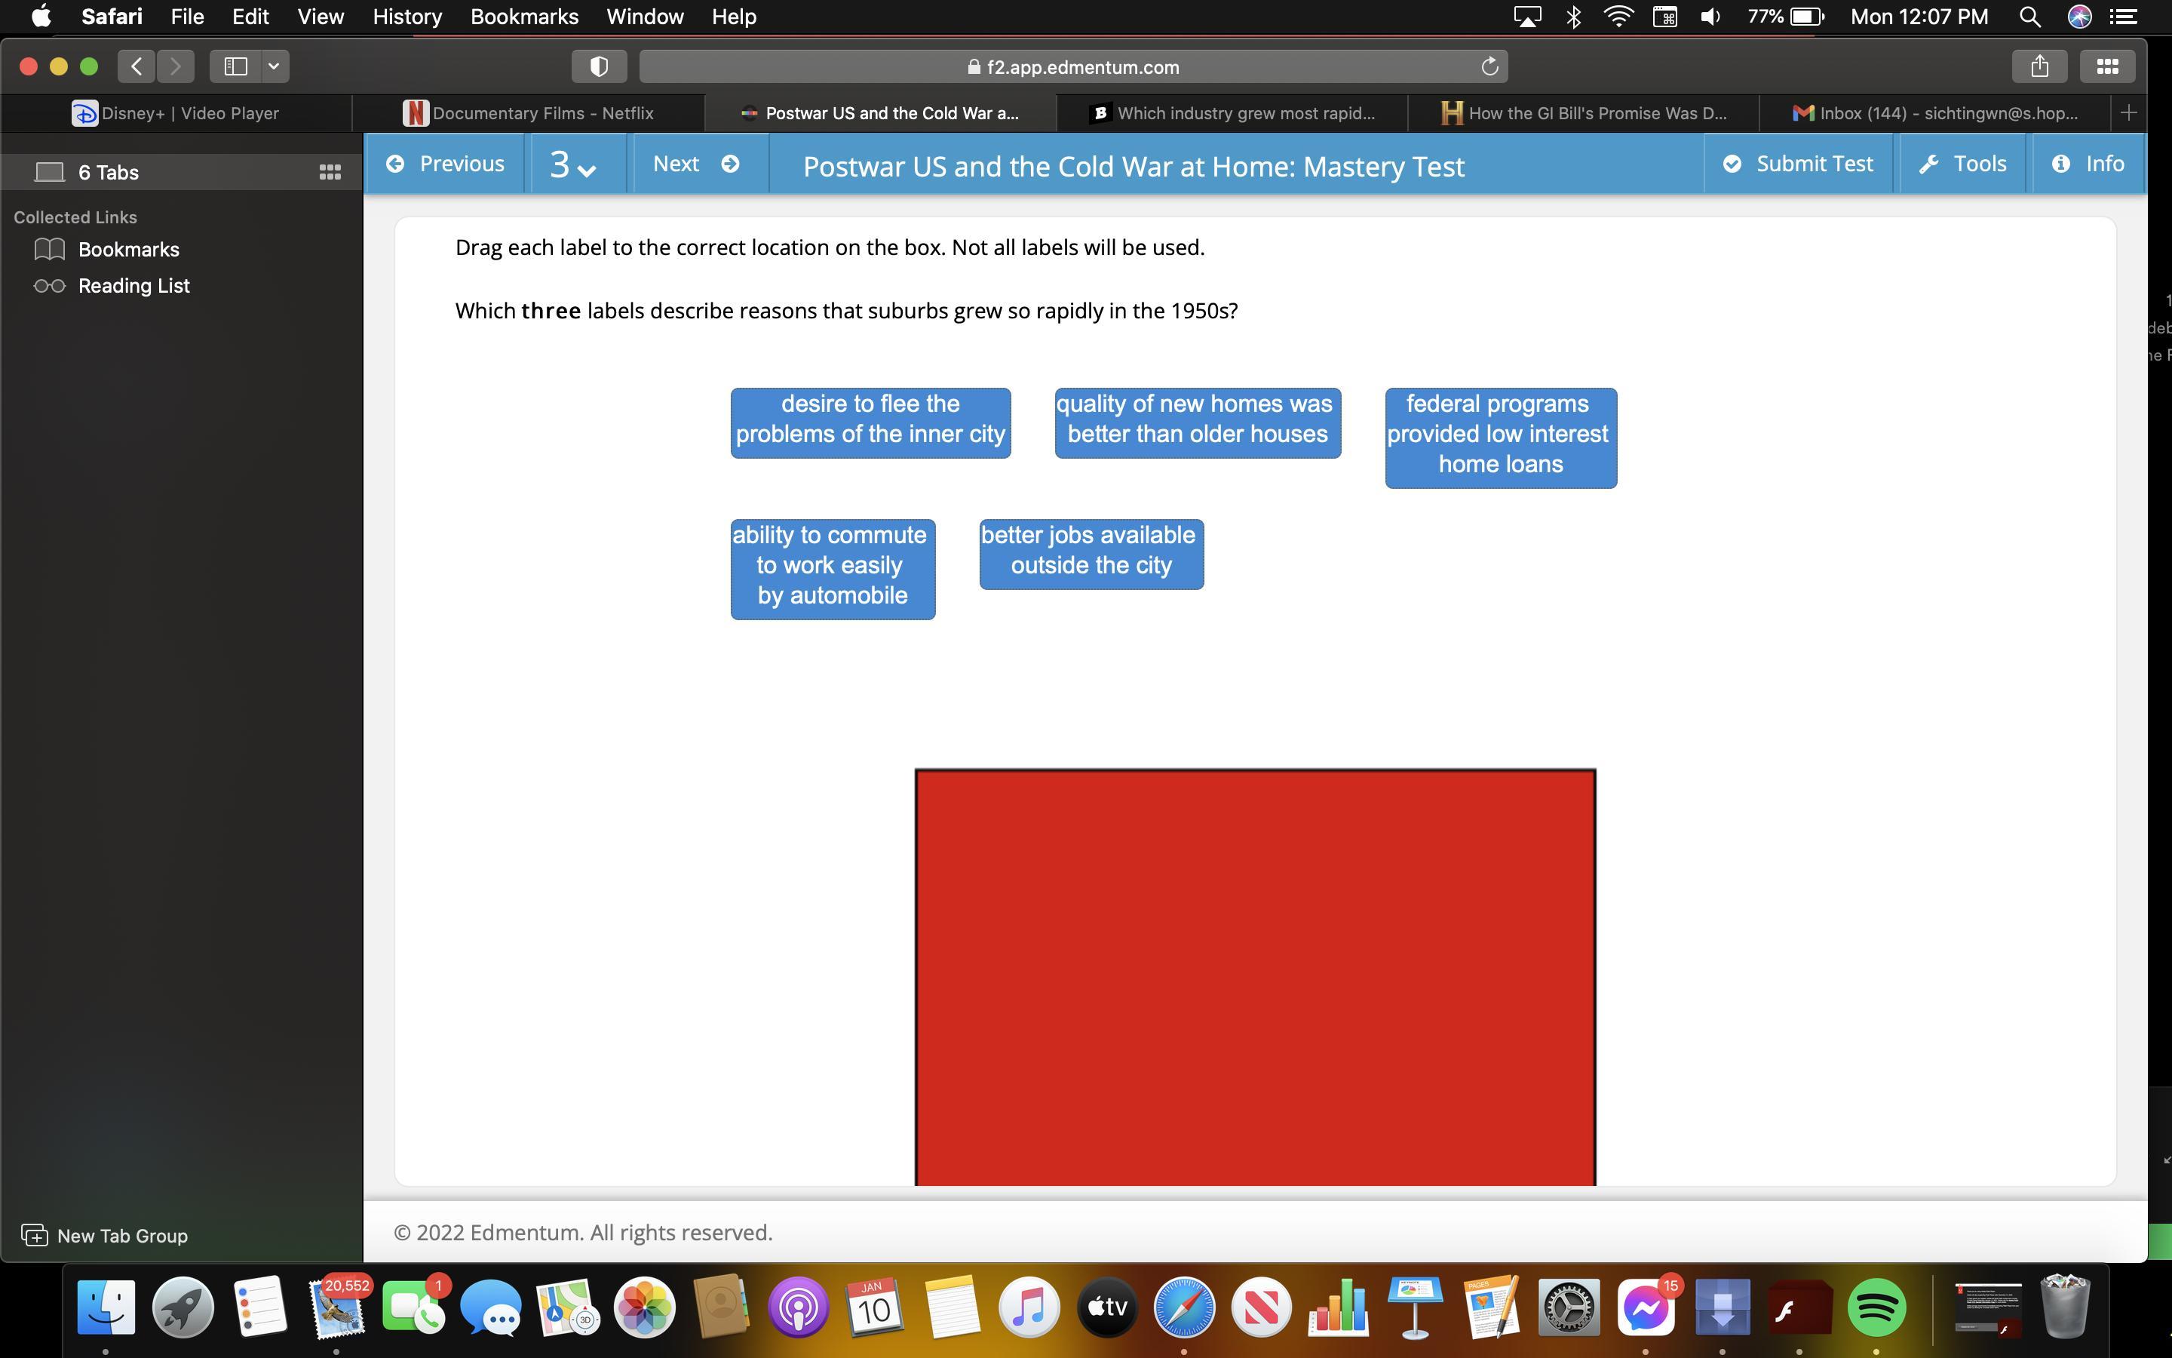Go to the Next question

point(697,164)
